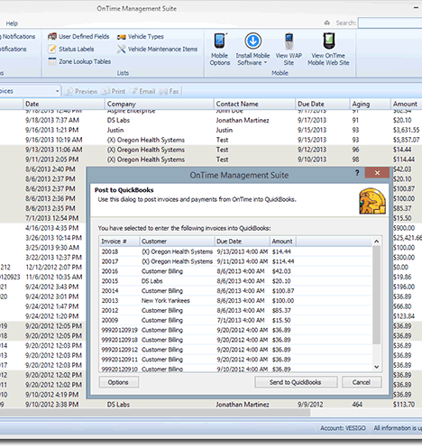
Task: Select invoice 99920120918 row
Action: (236, 340)
